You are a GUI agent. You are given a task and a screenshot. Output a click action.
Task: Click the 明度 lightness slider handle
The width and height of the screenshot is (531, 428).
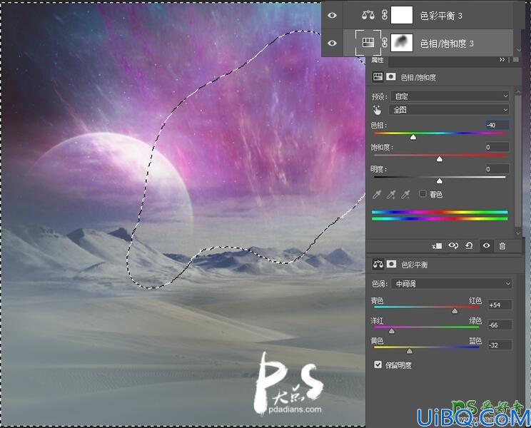(439, 181)
